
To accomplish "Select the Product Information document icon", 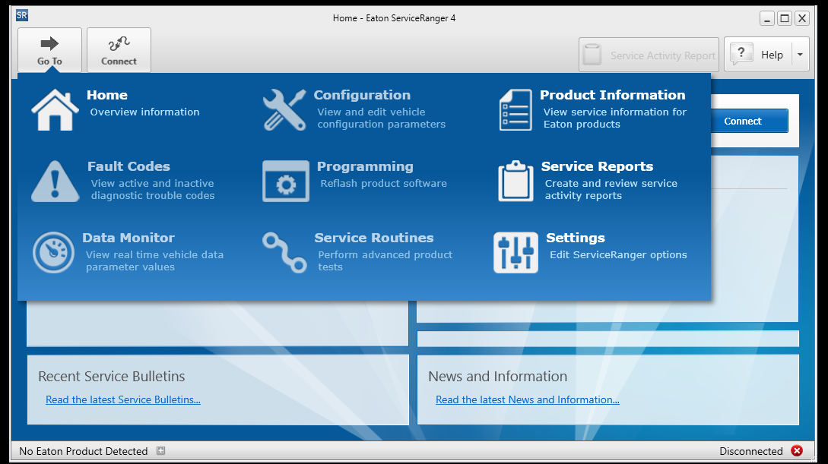I will (x=516, y=110).
